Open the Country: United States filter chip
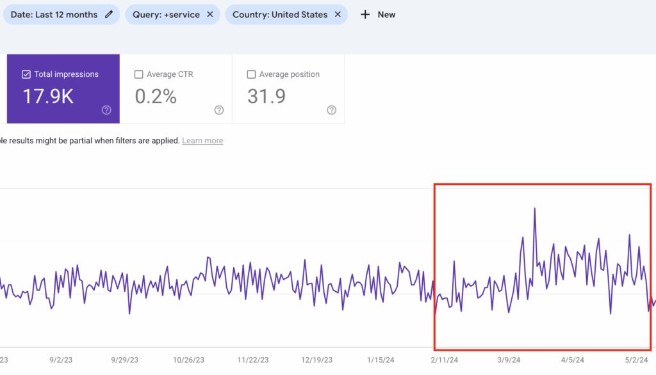This screenshot has height=375, width=656. [279, 14]
